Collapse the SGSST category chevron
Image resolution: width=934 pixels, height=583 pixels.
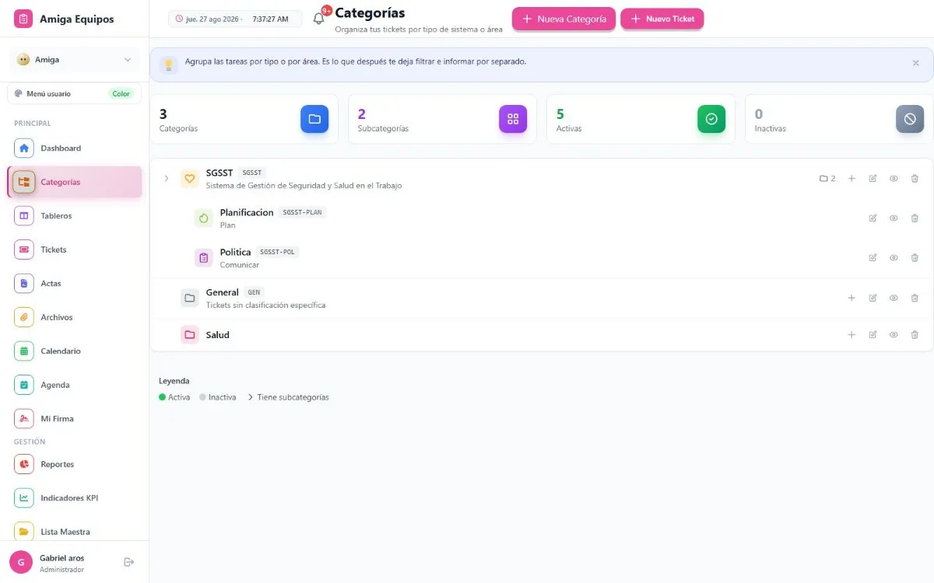[166, 179]
